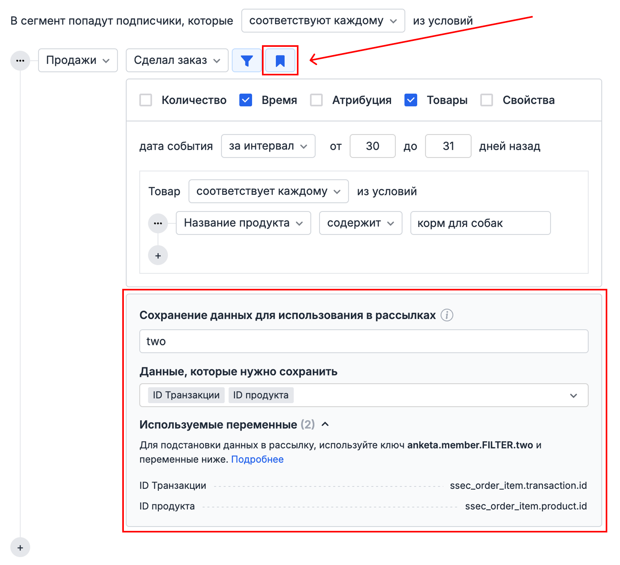This screenshot has width=620, height=565.
Task: Open the three-dots menu beside Название продукта
Action: click(x=158, y=223)
